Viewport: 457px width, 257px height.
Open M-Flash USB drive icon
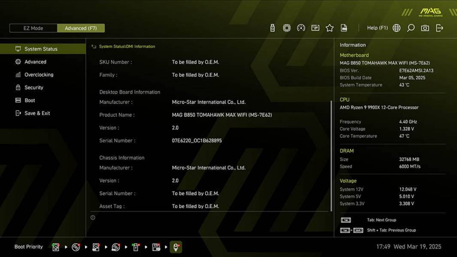272,28
